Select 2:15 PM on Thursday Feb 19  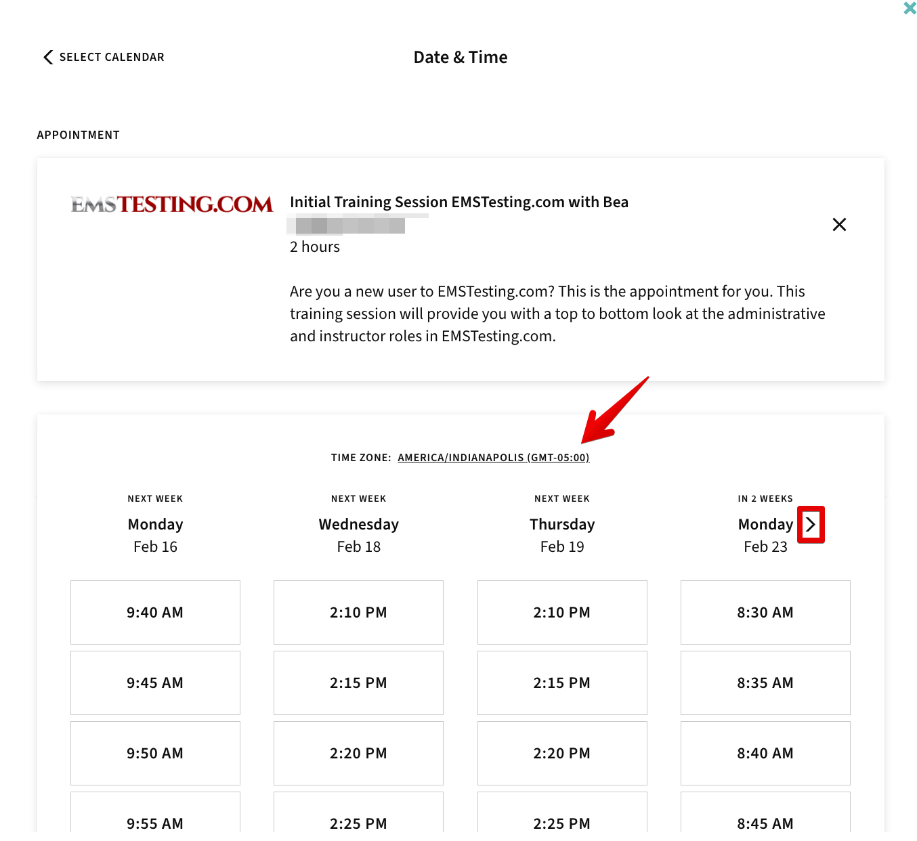click(562, 683)
